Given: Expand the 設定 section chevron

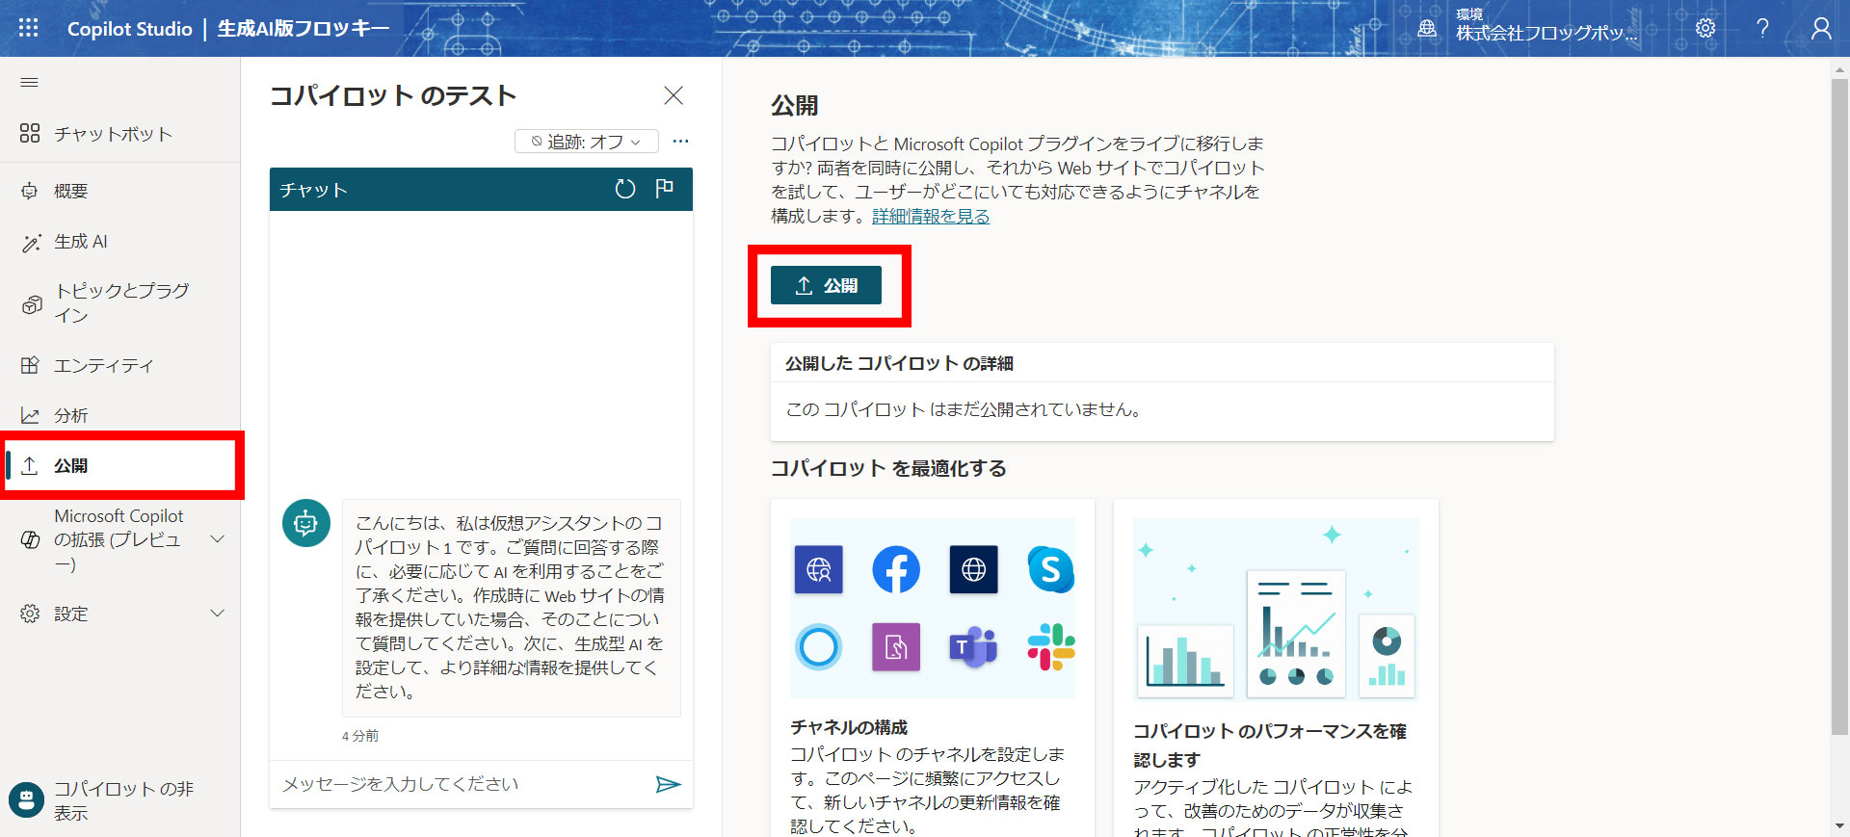Looking at the screenshot, I should 218,614.
